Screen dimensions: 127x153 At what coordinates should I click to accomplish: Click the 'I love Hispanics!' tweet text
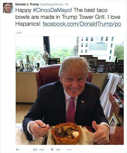(x=68, y=20)
